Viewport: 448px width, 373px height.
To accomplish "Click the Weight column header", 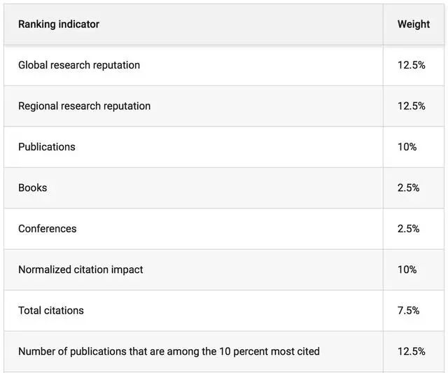I will pyautogui.click(x=414, y=24).
